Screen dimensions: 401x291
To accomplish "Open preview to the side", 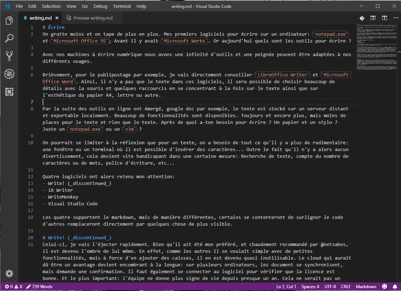I will click(x=373, y=18).
